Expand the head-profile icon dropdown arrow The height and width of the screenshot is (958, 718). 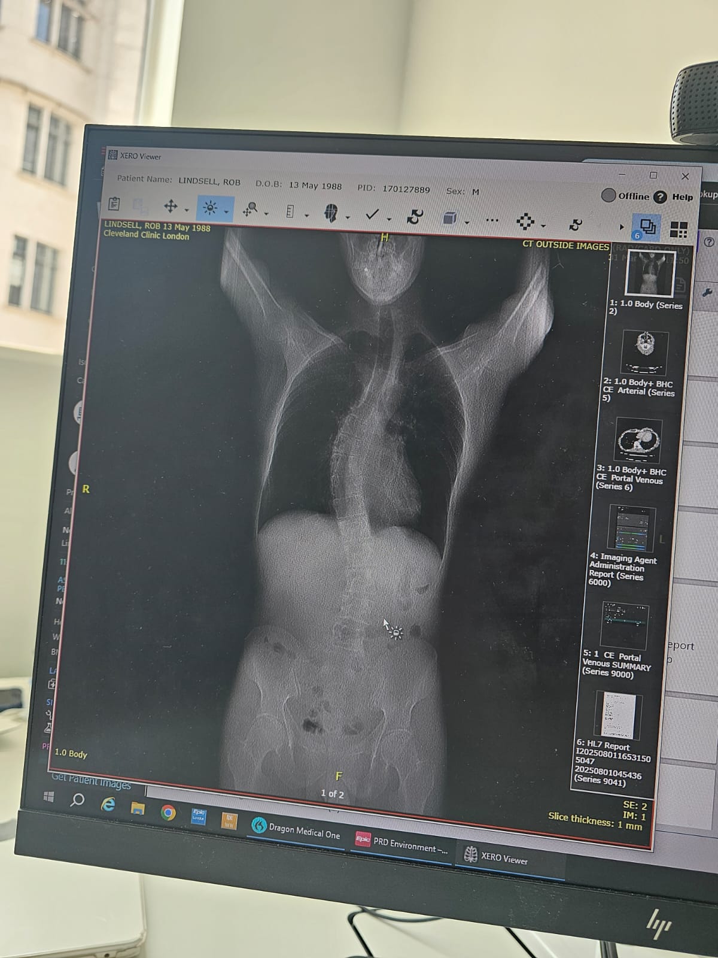(x=348, y=217)
